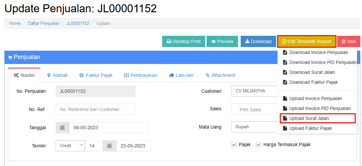Switch to the Alamat tab
Screen dimensions: 362x166
pos(57,75)
